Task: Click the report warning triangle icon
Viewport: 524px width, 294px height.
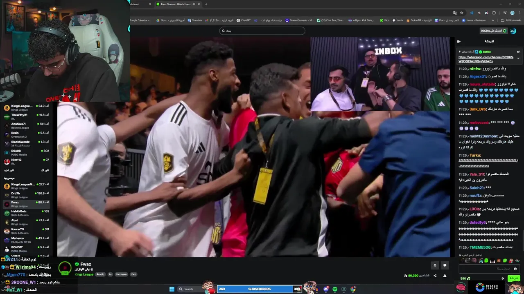Action: 445,276
